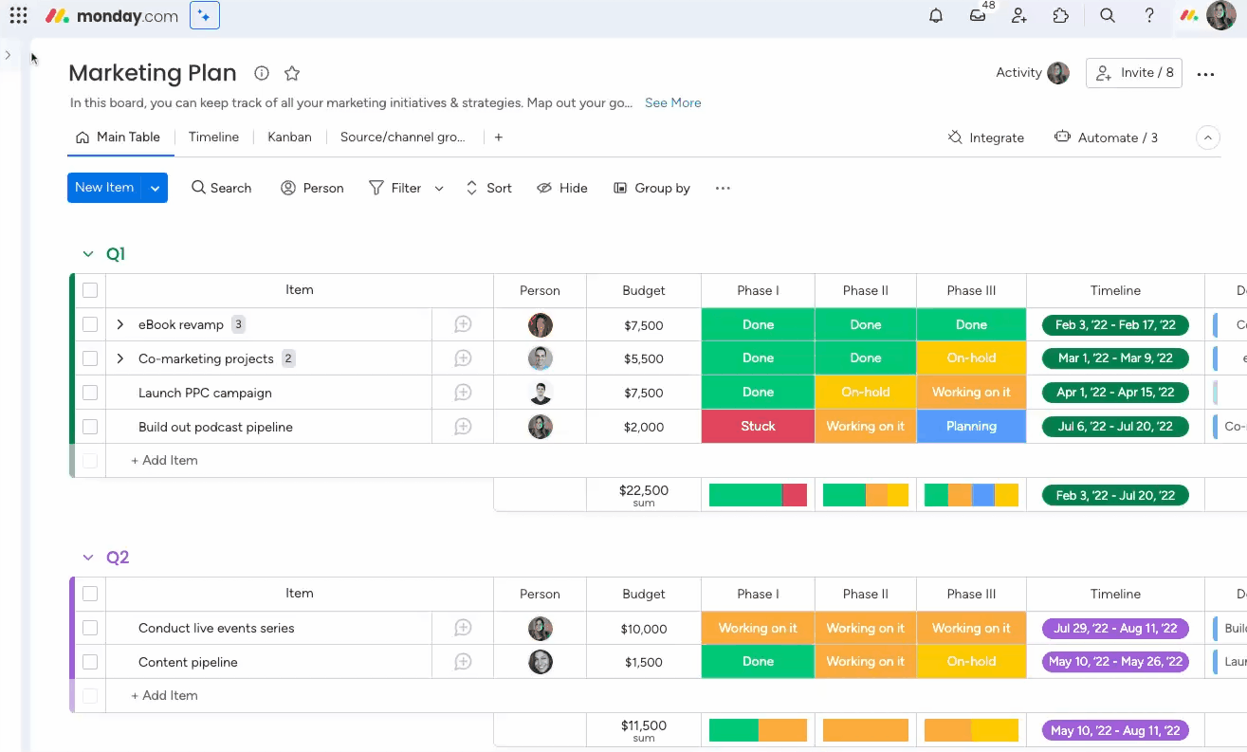This screenshot has width=1247, height=752.
Task: Switch to the Kanban view tab
Action: (289, 138)
